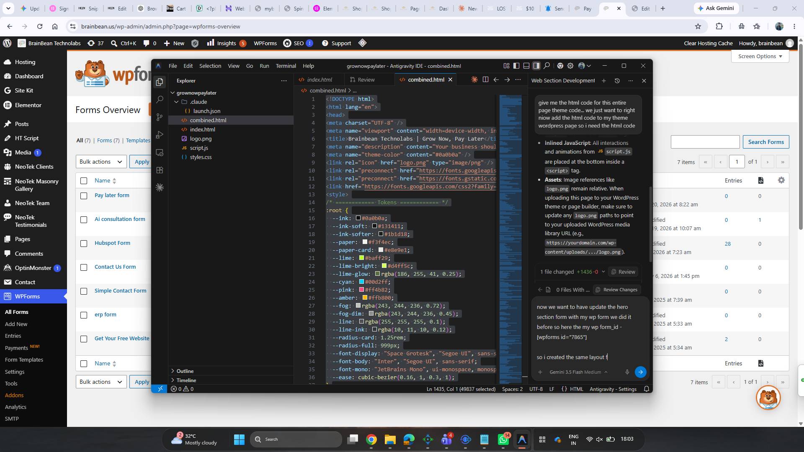The height and width of the screenshot is (452, 804).
Task: Click the microphone icon in chat input
Action: click(627, 372)
